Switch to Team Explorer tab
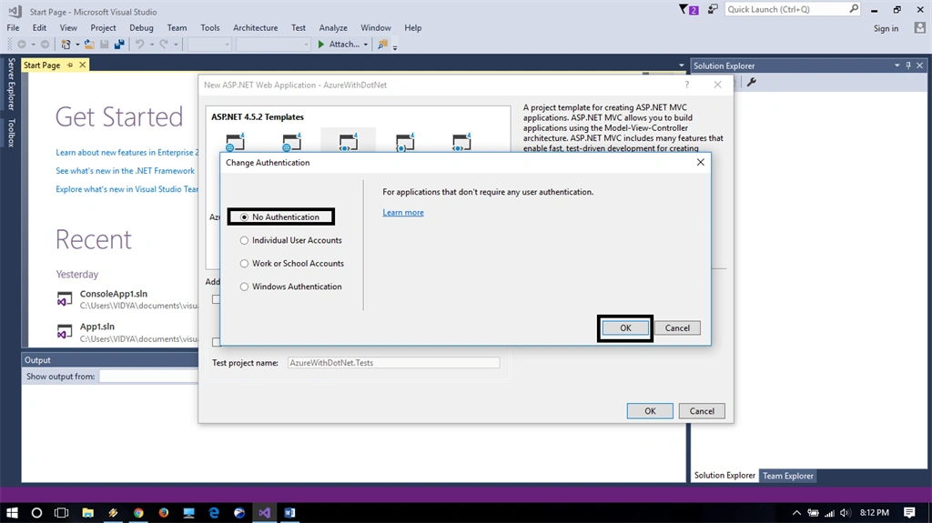The image size is (932, 523). click(x=787, y=476)
